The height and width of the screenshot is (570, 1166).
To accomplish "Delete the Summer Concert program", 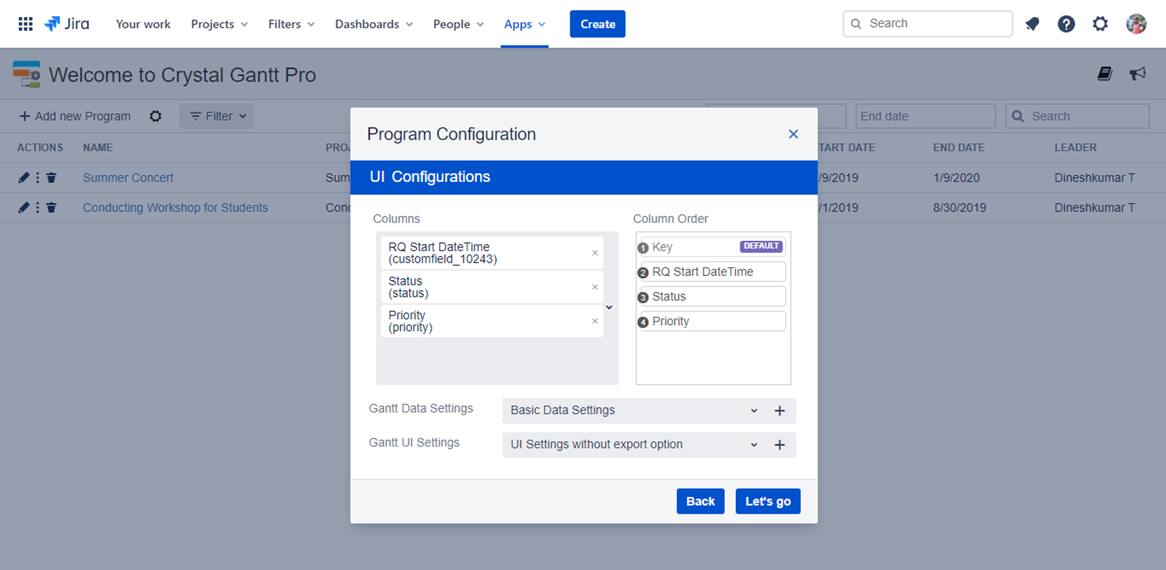I will pyautogui.click(x=51, y=178).
